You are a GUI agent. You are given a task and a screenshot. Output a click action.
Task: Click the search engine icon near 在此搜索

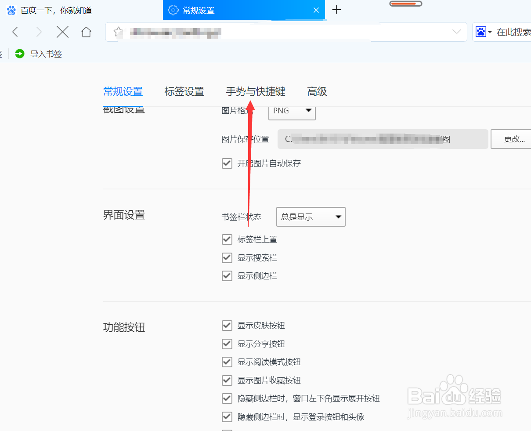(482, 31)
